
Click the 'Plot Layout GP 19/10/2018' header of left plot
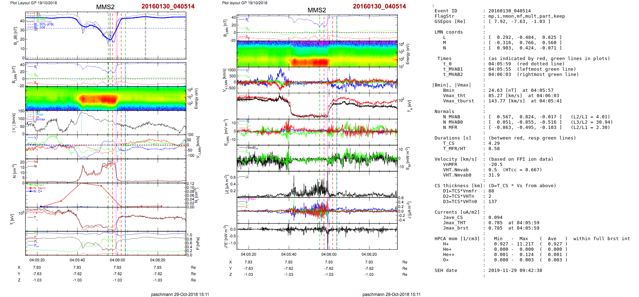point(33,3)
